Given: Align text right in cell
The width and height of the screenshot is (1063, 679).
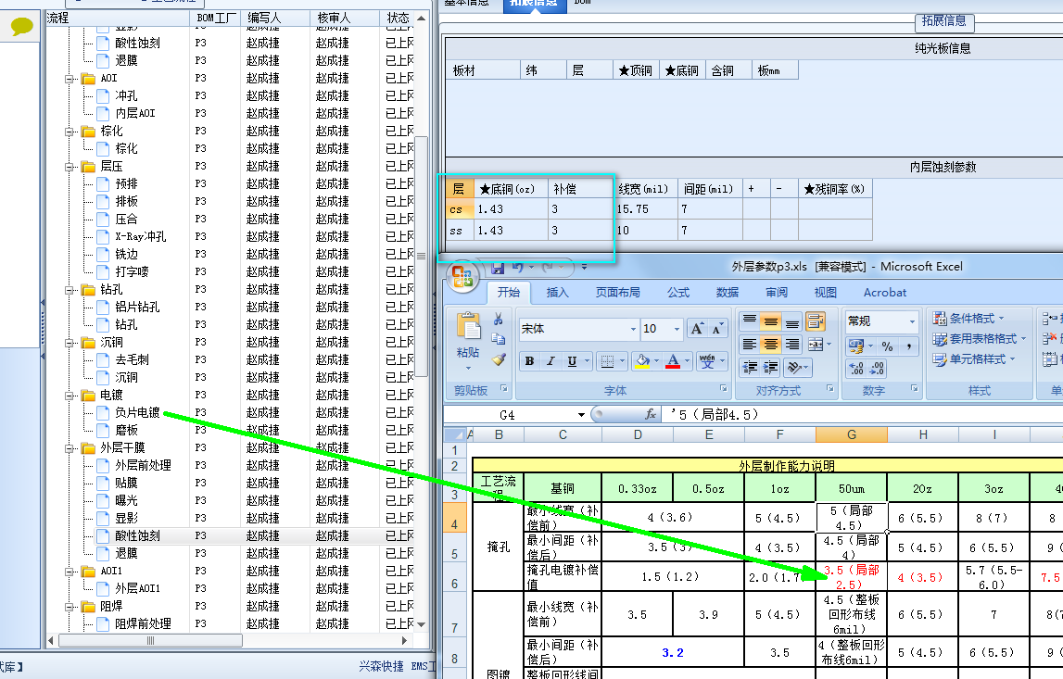Looking at the screenshot, I should pos(791,345).
